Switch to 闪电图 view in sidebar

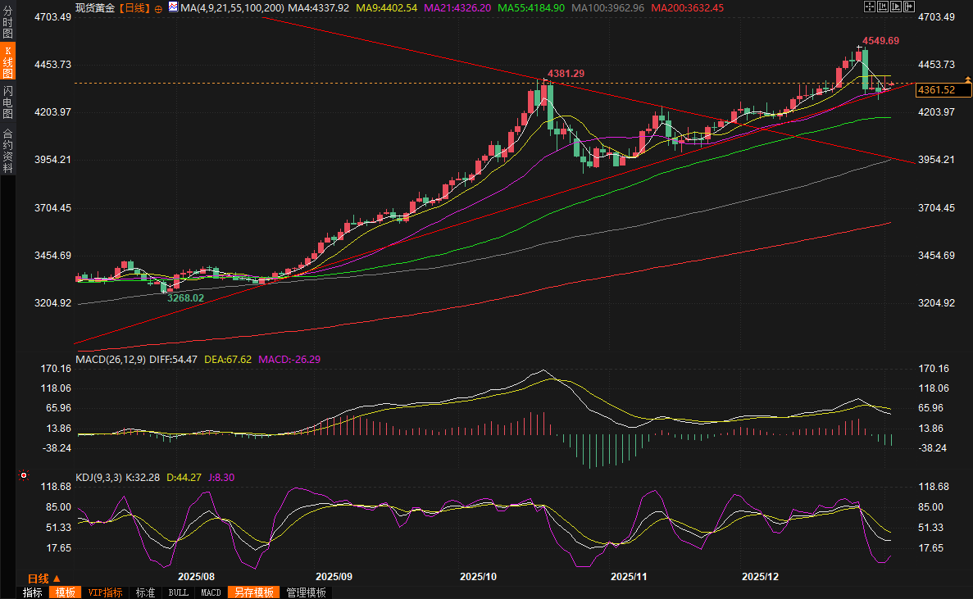pyautogui.click(x=8, y=102)
